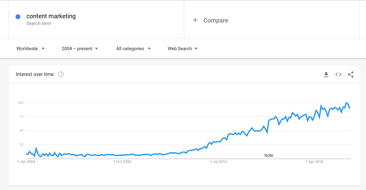Click the 1 Jul 2013 axis label

pyautogui.click(x=218, y=162)
